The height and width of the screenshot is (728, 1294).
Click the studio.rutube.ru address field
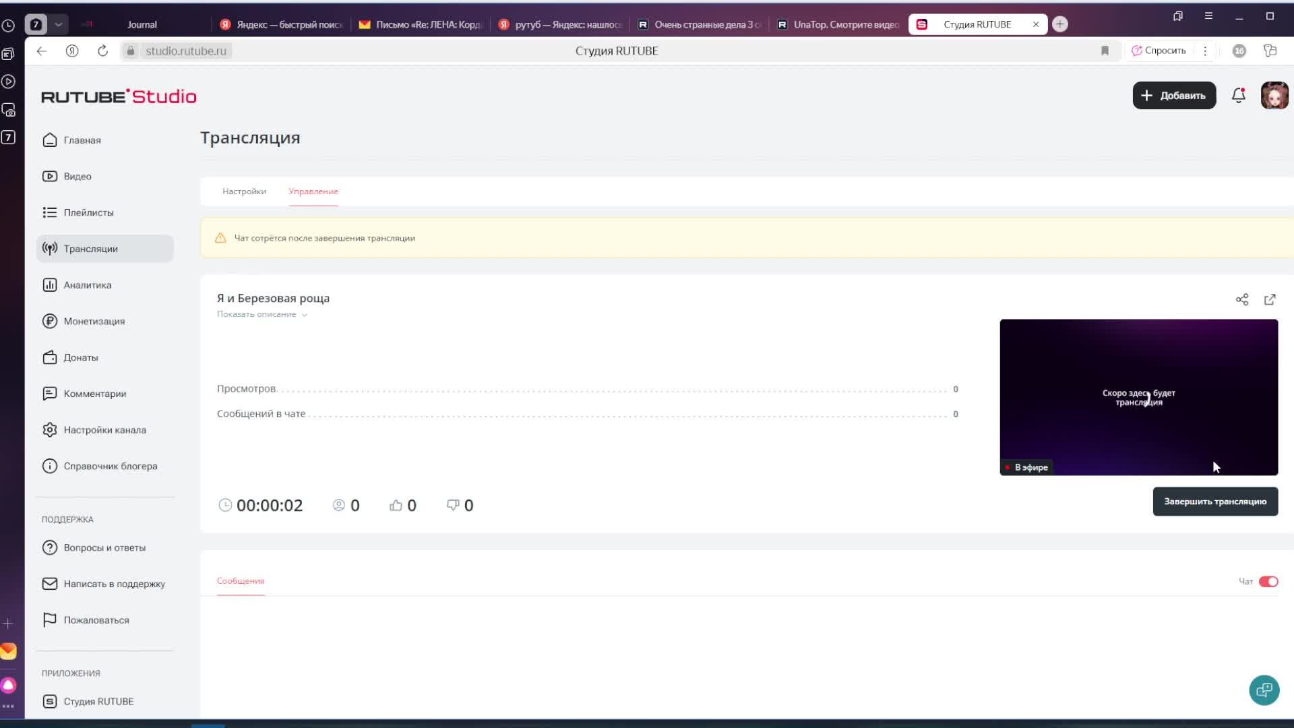tap(185, 51)
